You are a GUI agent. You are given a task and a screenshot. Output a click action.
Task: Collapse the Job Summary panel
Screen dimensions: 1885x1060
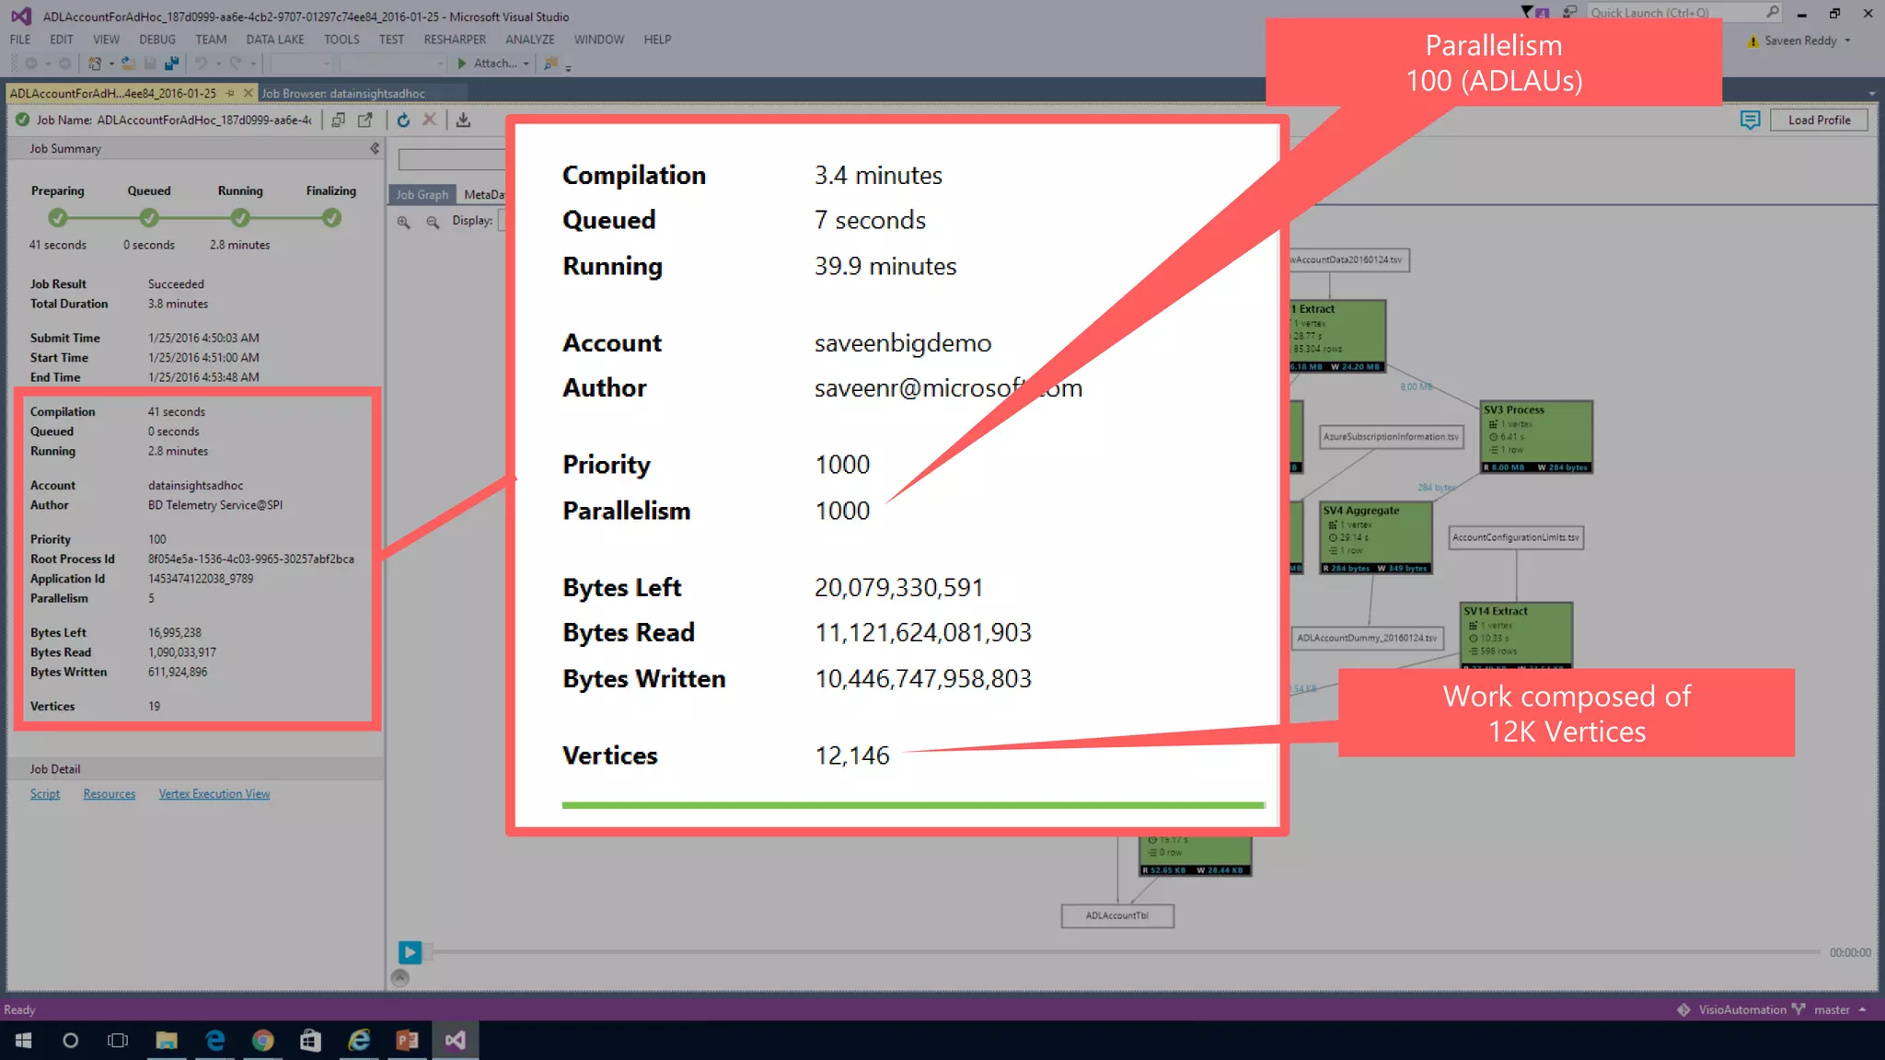pos(375,148)
